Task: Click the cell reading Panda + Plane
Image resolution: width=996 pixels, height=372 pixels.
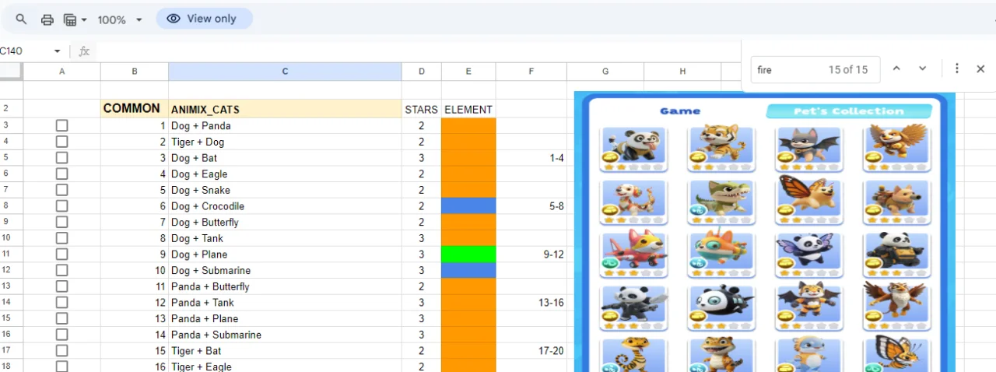Action: click(285, 318)
